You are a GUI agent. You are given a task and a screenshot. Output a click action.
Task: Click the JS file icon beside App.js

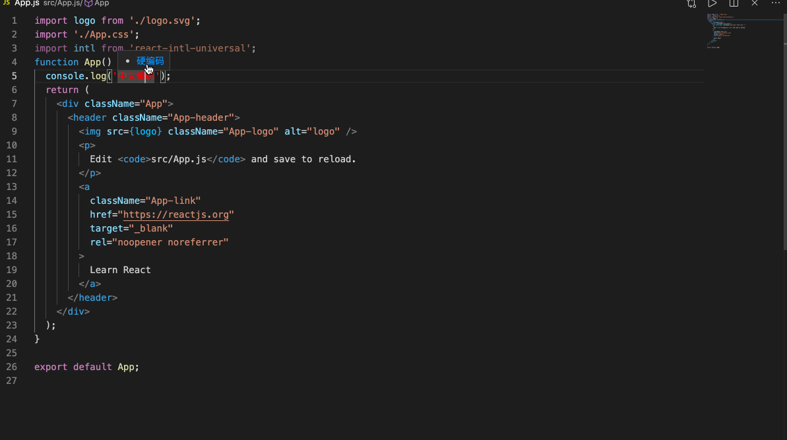[x=7, y=3]
